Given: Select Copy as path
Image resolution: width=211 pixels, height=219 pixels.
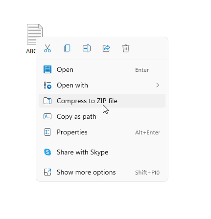Looking at the screenshot, I should (102, 116).
